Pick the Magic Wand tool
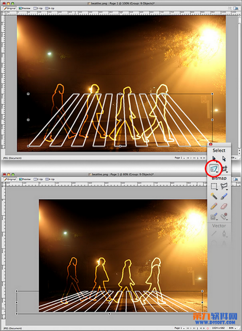242x331 pixels. (214, 196)
